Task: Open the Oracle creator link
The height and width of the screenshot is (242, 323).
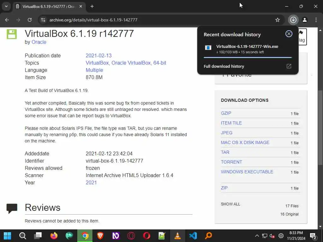Action: click(x=39, y=42)
